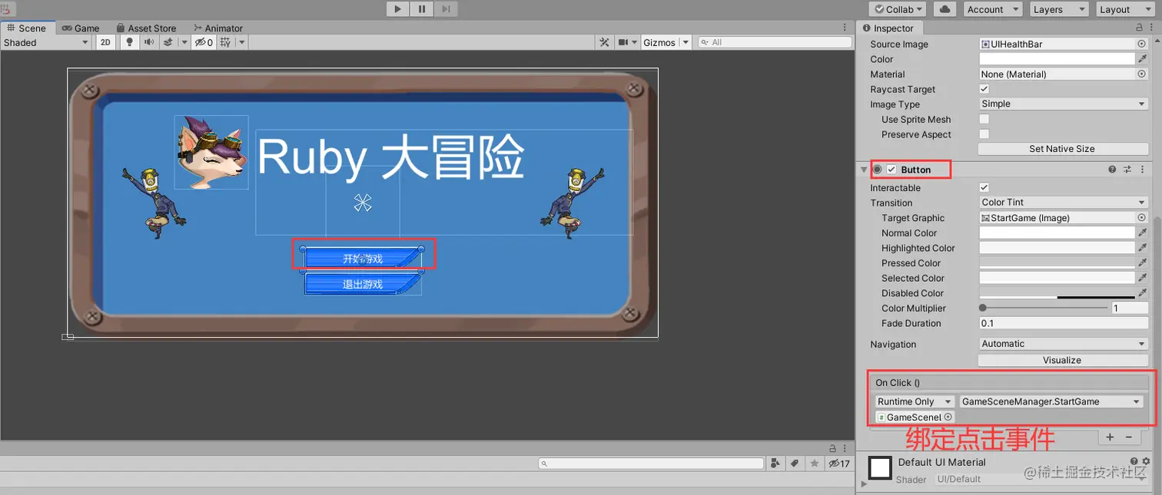
Task: Open Default UI Material settings gear icon
Action: pos(1147,462)
